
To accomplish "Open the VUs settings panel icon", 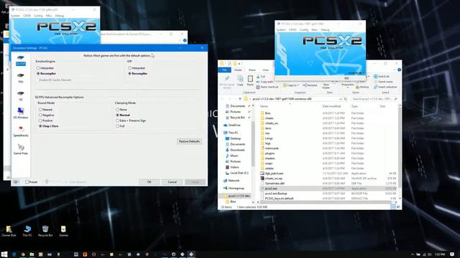I will (x=21, y=78).
